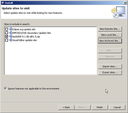Go Back to the previous page

(66, 107)
